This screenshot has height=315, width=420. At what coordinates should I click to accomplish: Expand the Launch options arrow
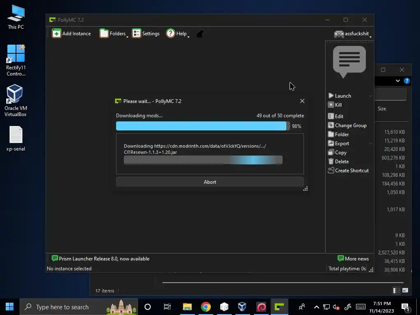click(370, 96)
